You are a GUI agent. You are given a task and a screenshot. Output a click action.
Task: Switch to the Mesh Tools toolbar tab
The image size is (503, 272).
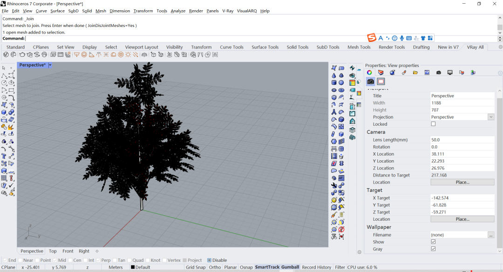pos(359,47)
